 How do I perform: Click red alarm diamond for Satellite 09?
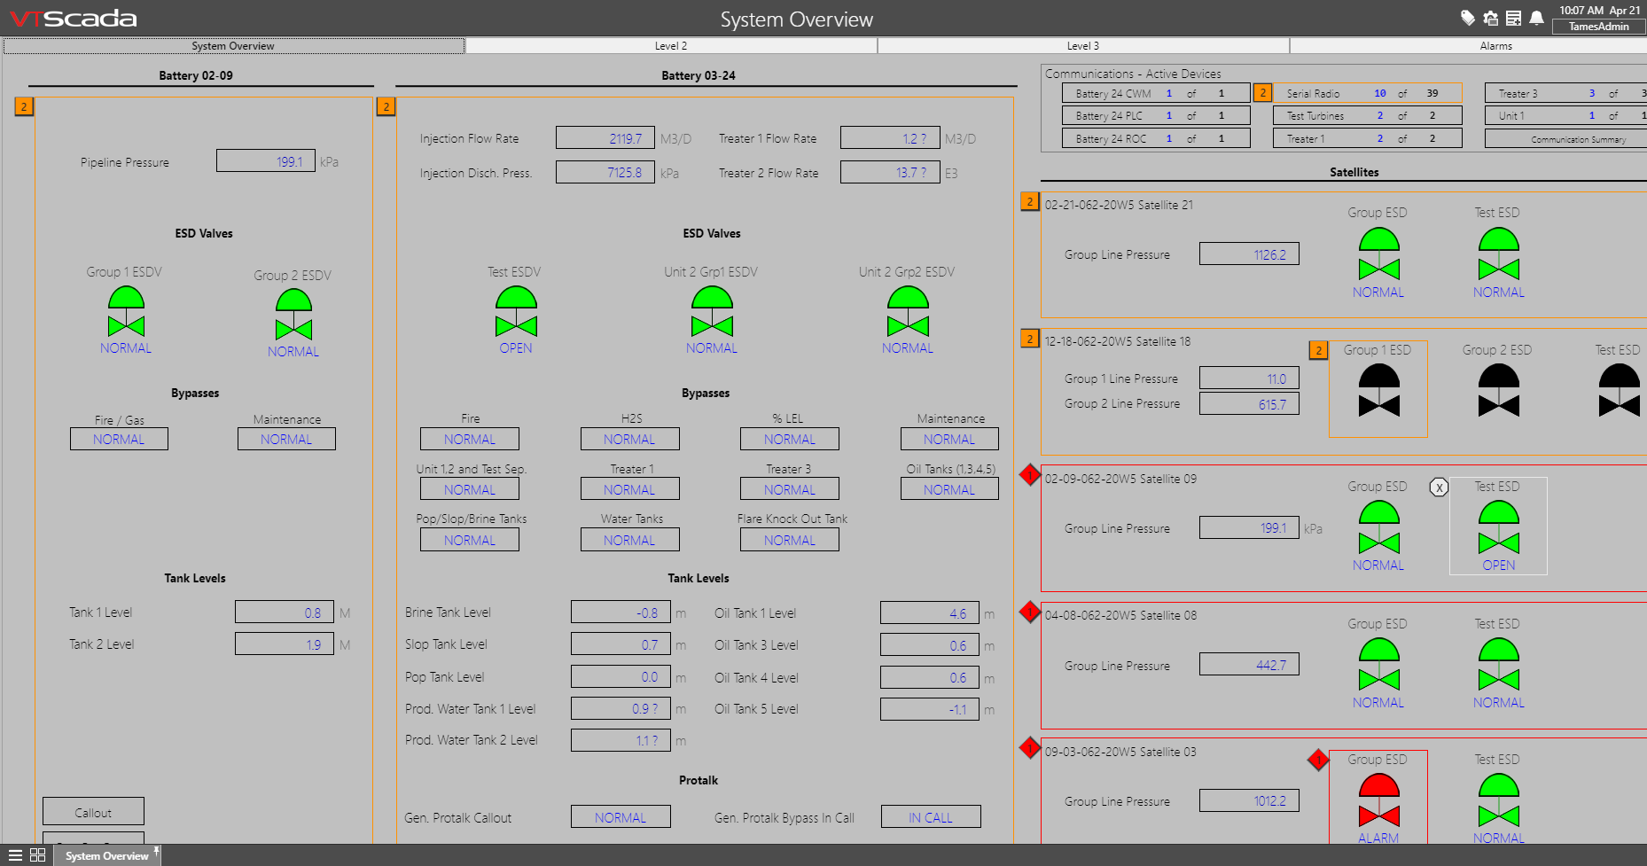pos(1029,475)
